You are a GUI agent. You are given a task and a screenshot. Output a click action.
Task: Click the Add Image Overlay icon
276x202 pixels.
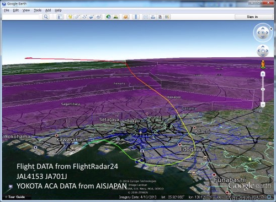pos(92,17)
